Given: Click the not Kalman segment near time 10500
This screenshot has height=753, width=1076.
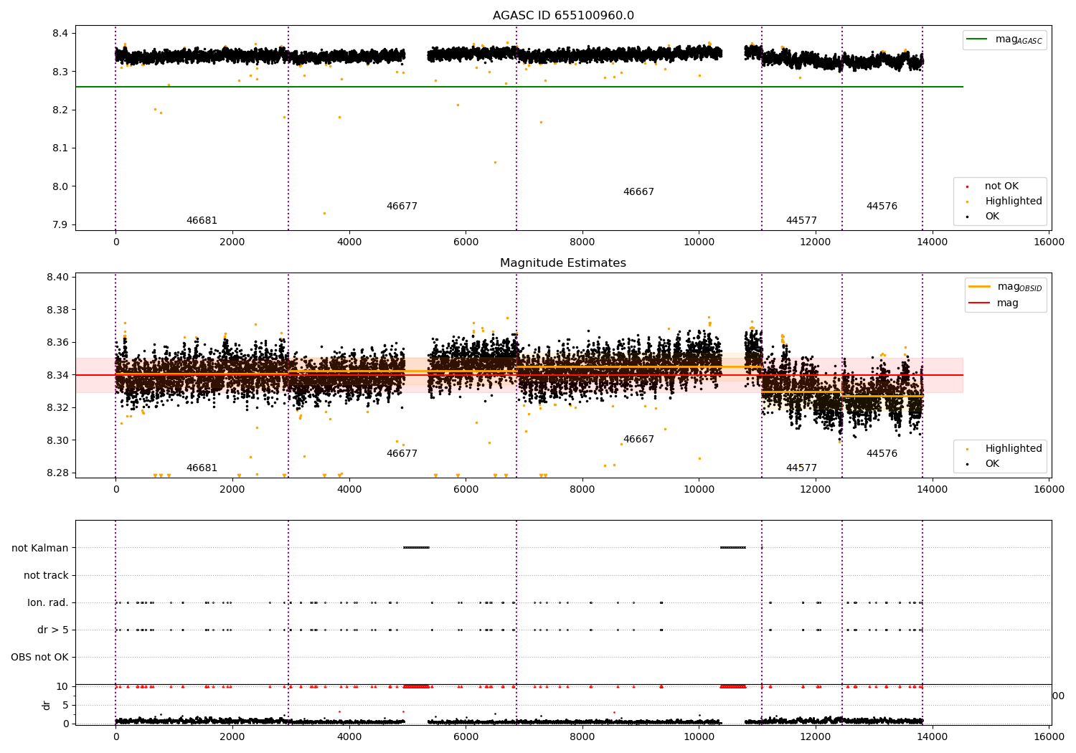Looking at the screenshot, I should pyautogui.click(x=733, y=548).
